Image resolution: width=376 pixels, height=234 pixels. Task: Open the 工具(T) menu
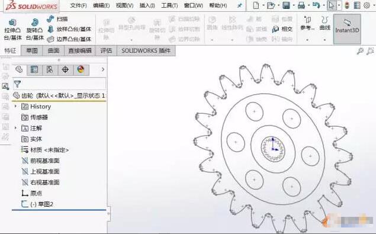(x=169, y=5)
